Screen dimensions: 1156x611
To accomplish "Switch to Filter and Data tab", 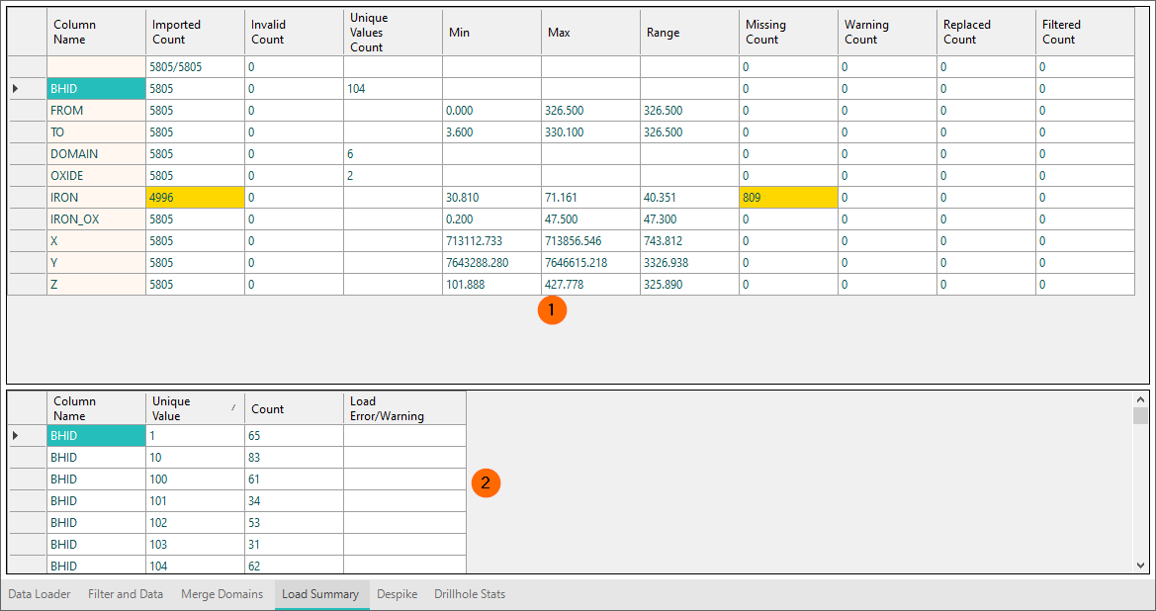I will pyautogui.click(x=126, y=594).
